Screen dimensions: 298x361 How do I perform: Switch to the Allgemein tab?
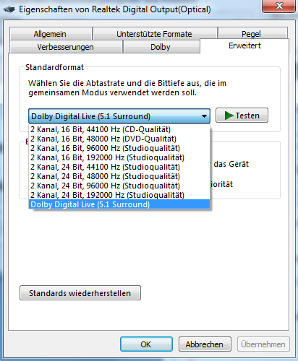pos(51,34)
